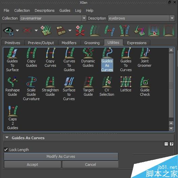The image size is (178, 178).
Task: Open the Help menu
Action: pyautogui.click(x=90, y=10)
